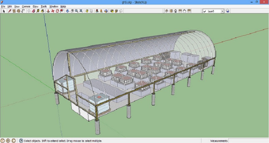Open the Get Models icon
The width and height of the screenshot is (269, 143).
pyautogui.click(x=112, y=11)
